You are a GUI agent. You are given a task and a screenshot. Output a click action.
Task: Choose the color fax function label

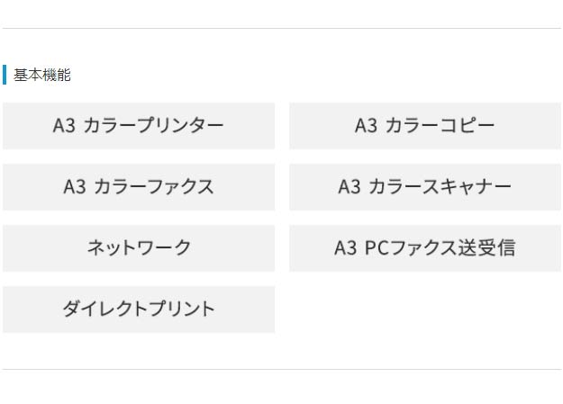coord(150,187)
